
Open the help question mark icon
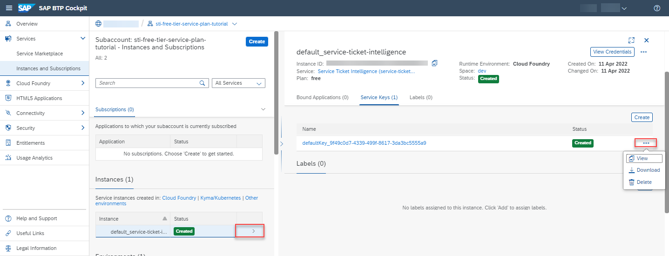(x=657, y=8)
